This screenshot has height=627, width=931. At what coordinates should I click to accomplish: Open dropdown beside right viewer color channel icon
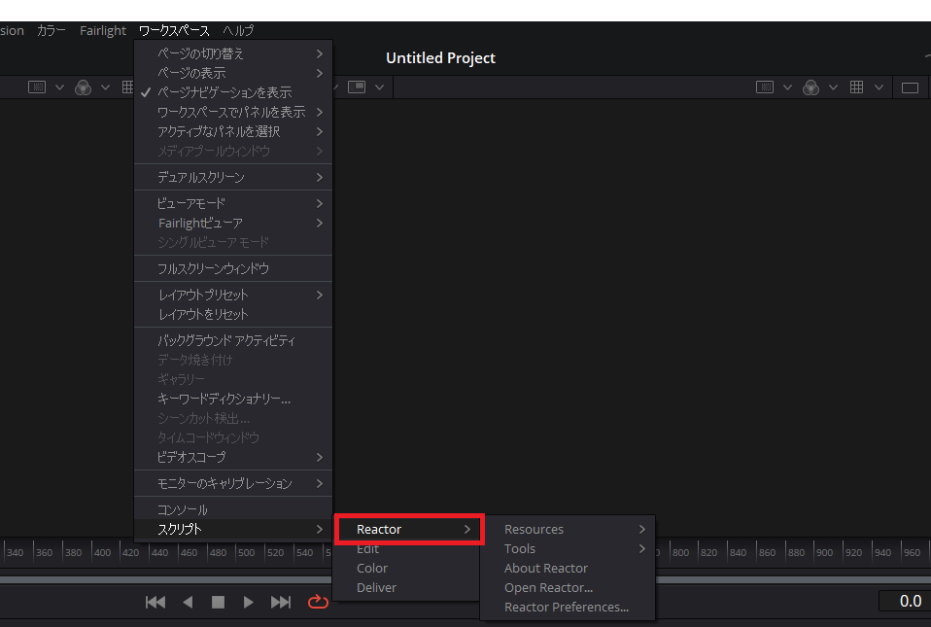pyautogui.click(x=833, y=87)
